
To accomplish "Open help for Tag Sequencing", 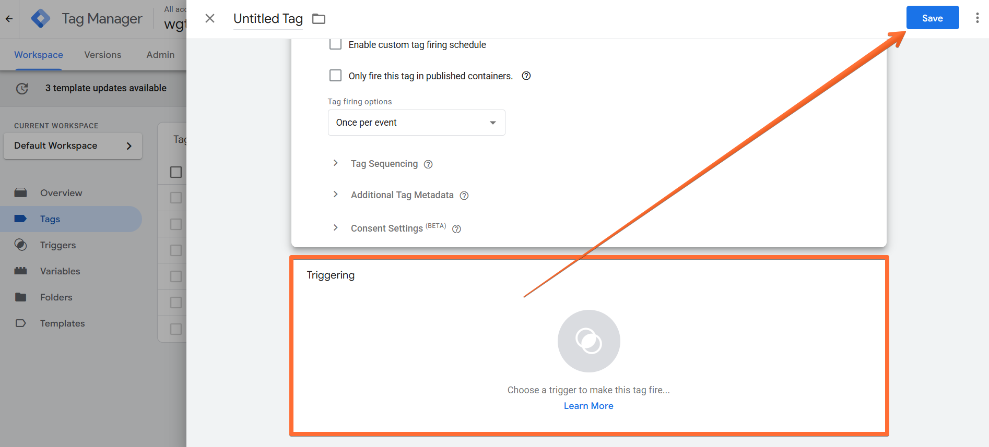I will click(x=428, y=164).
